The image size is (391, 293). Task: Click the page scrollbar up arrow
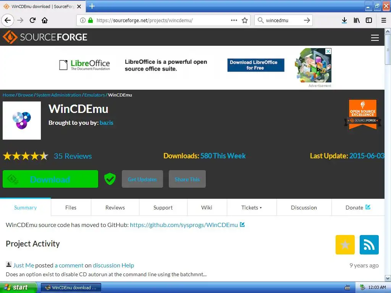point(388,31)
